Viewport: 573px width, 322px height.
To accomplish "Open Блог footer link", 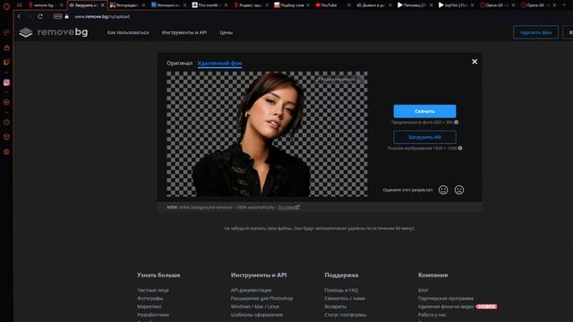I will 423,290.
